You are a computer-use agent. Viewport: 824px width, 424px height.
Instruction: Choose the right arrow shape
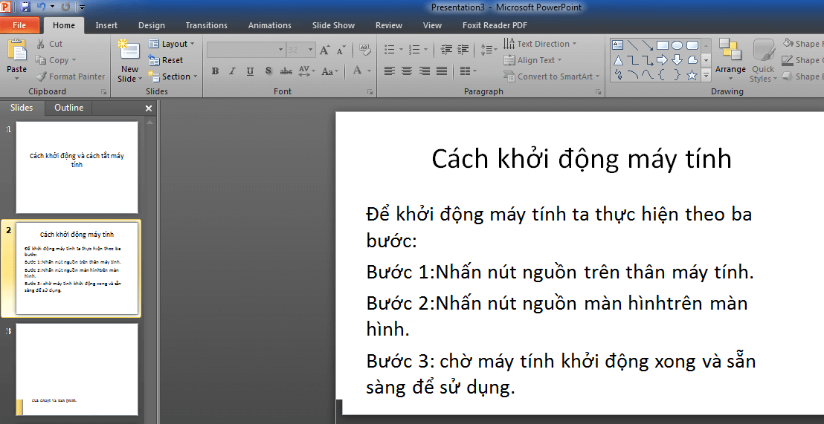662,60
